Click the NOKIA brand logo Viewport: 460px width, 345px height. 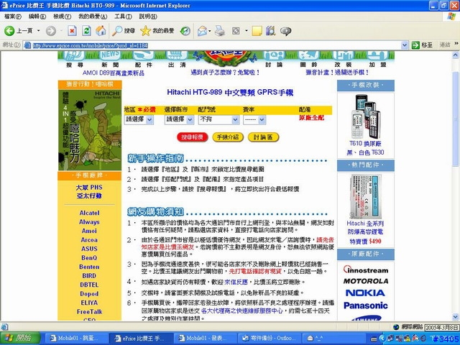pyautogui.click(x=365, y=293)
